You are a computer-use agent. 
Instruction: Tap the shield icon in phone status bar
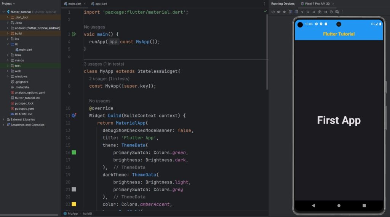click(x=321, y=24)
